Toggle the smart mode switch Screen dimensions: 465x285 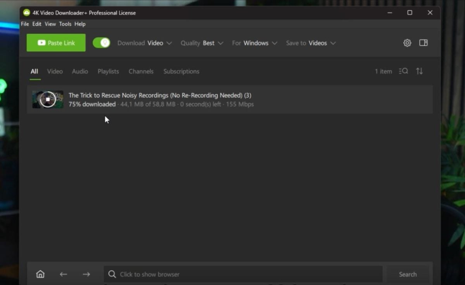click(x=102, y=43)
